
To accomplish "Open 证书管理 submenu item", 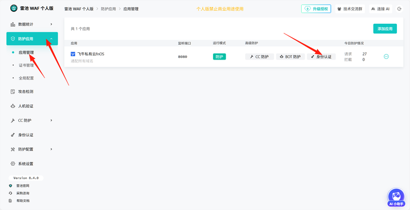I will coord(26,65).
